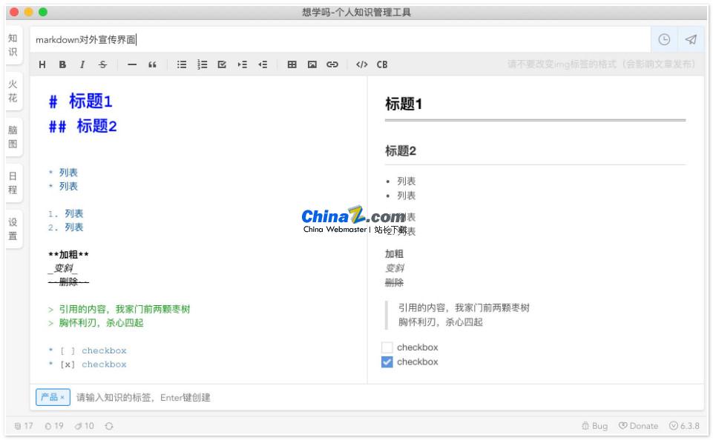713x440 pixels.
Task: Apply italic formatting
Action: (x=82, y=64)
